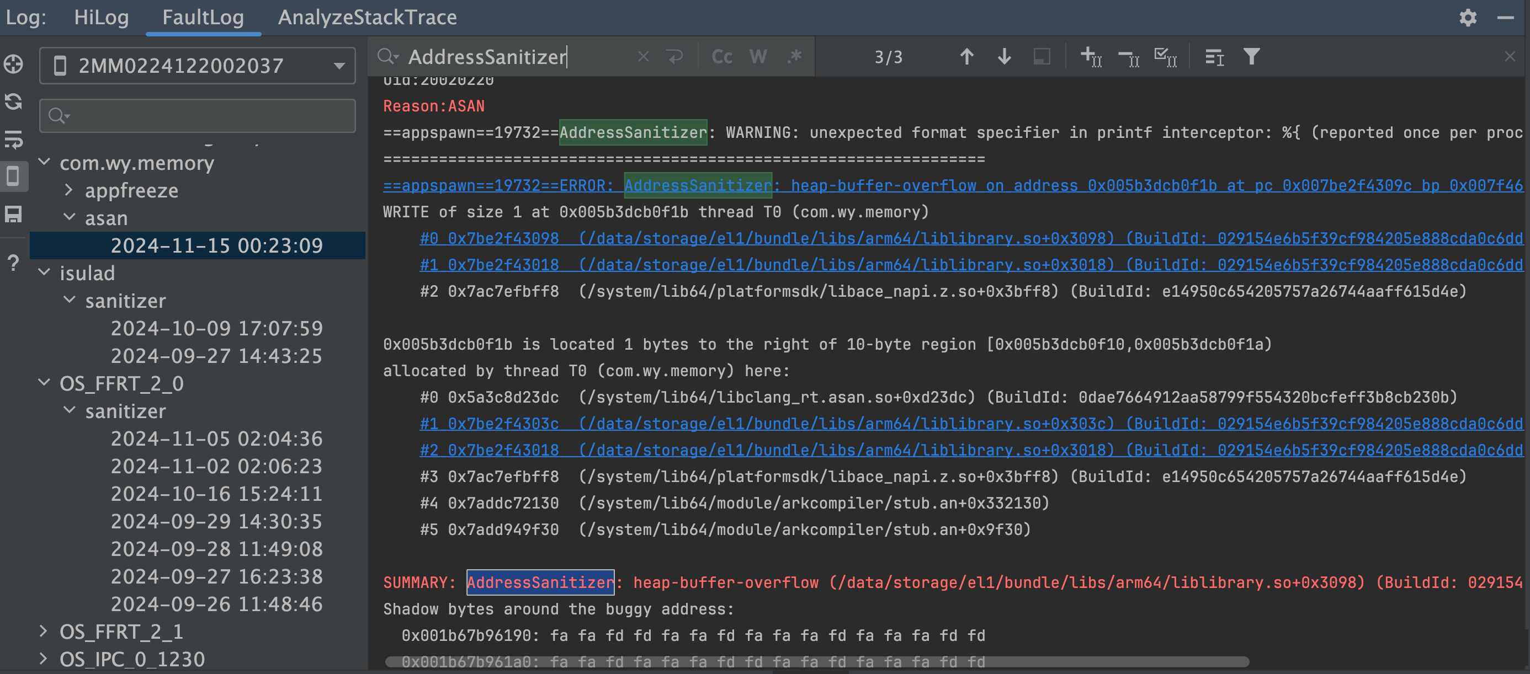Toggle Regex search option
Image resolution: width=1530 pixels, height=674 pixels.
click(794, 57)
